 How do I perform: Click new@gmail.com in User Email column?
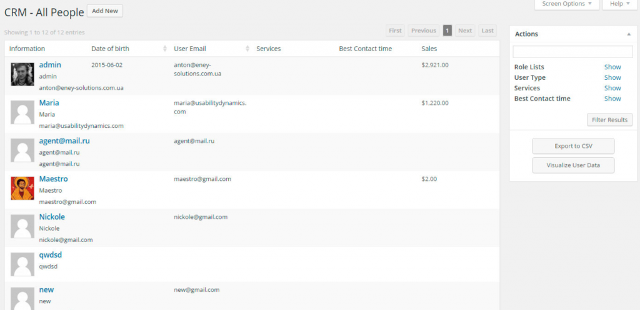197,290
